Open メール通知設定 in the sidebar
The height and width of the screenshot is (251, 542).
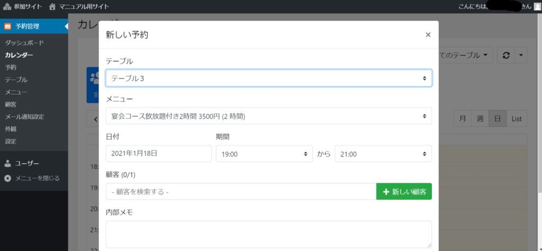point(24,117)
